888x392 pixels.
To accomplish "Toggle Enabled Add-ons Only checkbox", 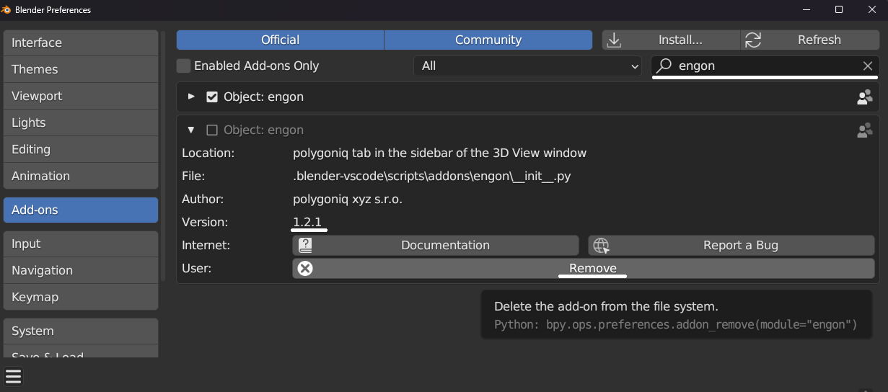I will (184, 66).
